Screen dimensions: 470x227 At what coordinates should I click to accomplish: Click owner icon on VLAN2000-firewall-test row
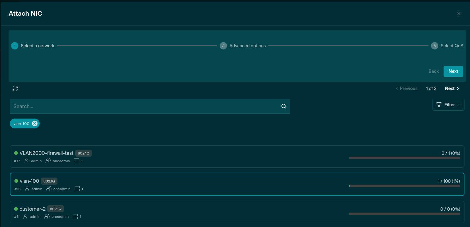(x=26, y=161)
